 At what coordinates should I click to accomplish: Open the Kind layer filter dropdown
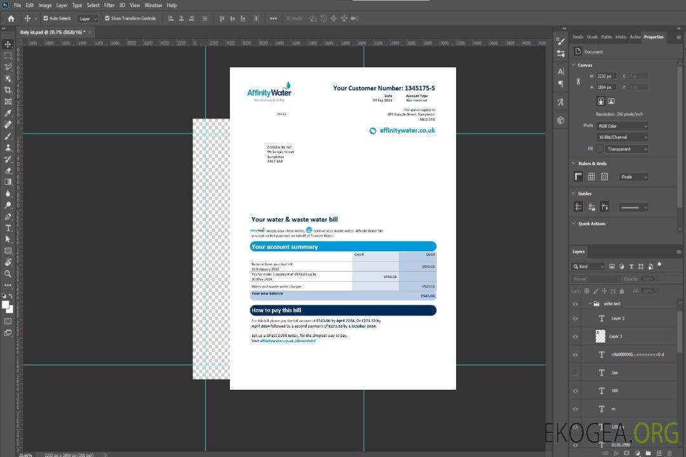(588, 267)
